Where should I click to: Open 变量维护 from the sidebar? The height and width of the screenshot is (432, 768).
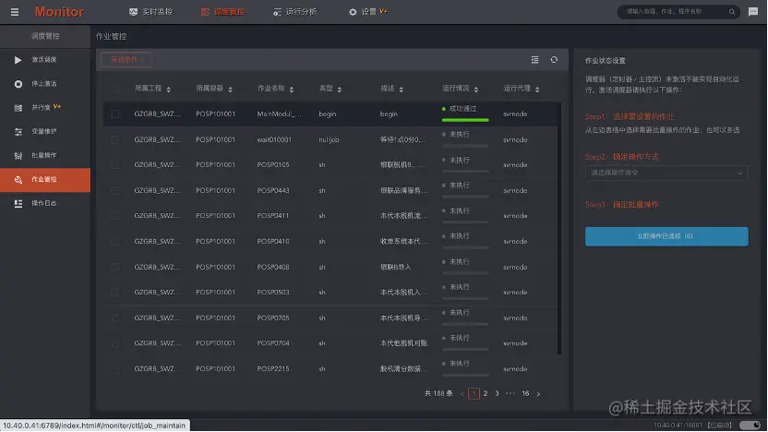tap(45, 131)
